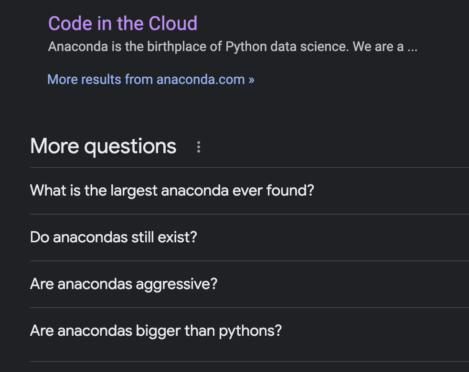Image resolution: width=469 pixels, height=372 pixels.
Task: Show about-this-result options via vertical dots icon
Action: click(199, 147)
